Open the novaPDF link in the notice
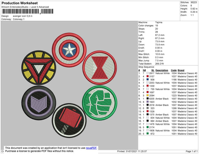Screen dimensions: 199x154 coord(91,148)
